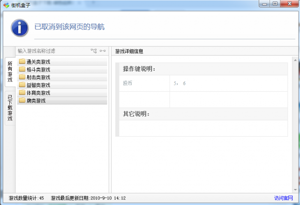Open the 格斗类游戏 category
Screen dimensions: 300x205
pos(62,70)
